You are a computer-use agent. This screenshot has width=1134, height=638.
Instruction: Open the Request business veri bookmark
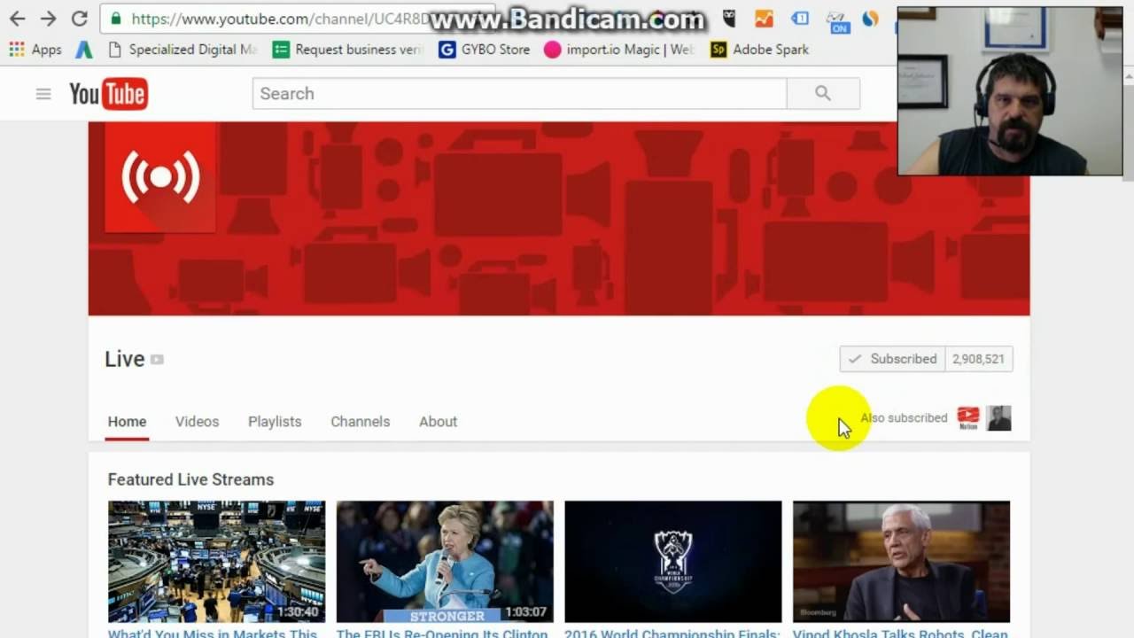coord(348,50)
